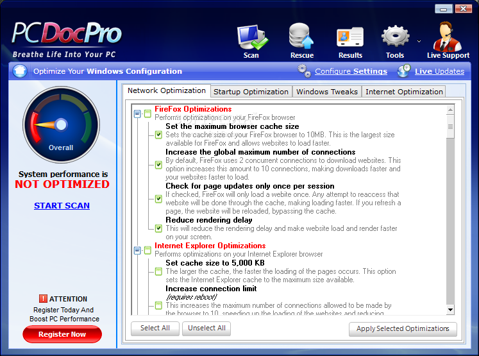Open the Scan monitor icon
The image size is (479, 356).
(253, 38)
